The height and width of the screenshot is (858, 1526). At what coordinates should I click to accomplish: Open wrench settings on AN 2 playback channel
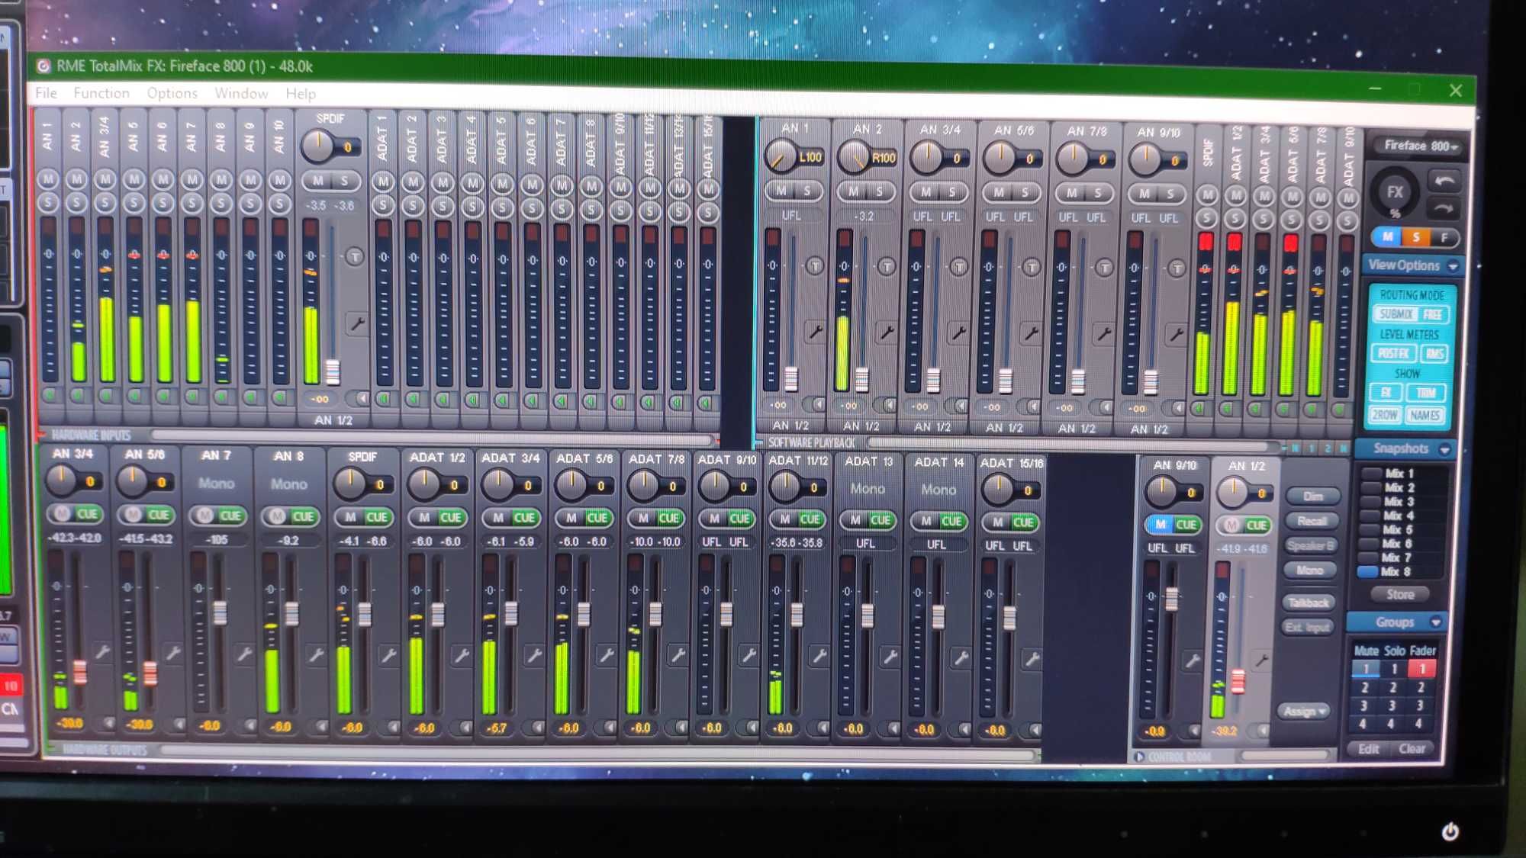pyautogui.click(x=887, y=333)
